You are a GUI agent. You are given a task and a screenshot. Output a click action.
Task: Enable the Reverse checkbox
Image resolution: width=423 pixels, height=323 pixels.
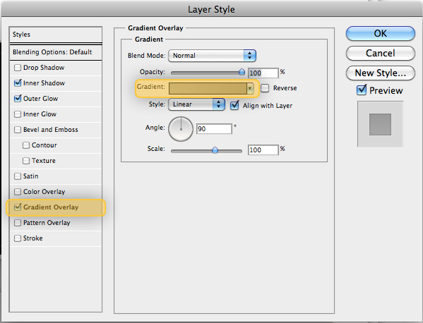[265, 88]
